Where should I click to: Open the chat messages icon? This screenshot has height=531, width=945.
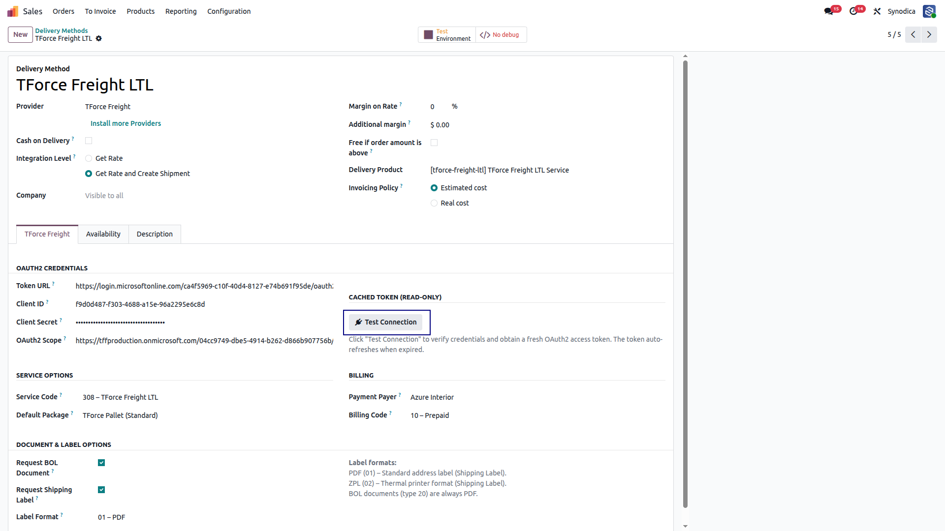(x=829, y=11)
